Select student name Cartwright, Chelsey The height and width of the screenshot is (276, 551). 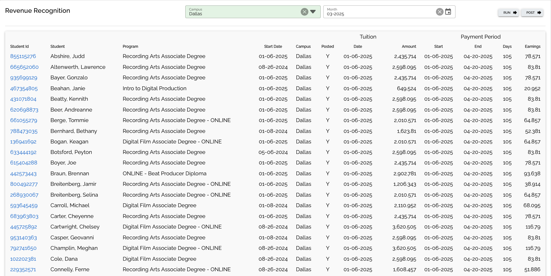[x=75, y=227]
